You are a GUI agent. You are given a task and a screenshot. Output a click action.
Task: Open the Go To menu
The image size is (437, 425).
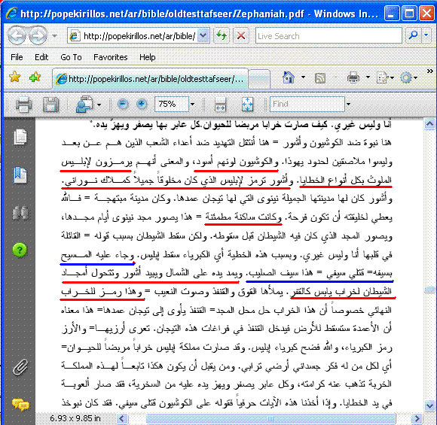(71, 57)
